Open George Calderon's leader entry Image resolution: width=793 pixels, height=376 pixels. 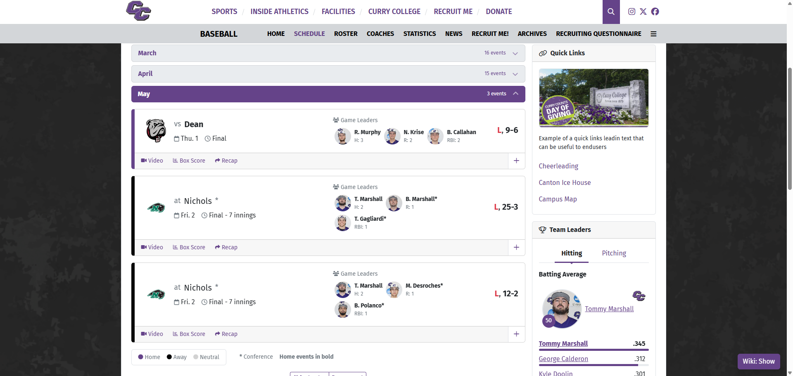[x=563, y=359]
